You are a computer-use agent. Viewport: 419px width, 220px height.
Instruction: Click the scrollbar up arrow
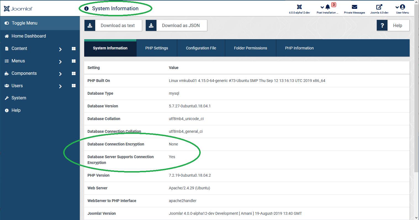click(x=417, y=2)
